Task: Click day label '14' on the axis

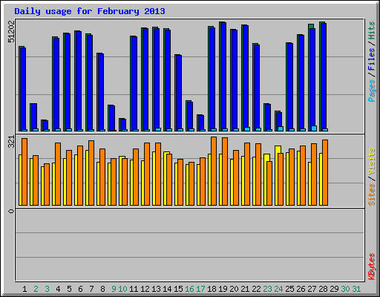Action: 167,289
